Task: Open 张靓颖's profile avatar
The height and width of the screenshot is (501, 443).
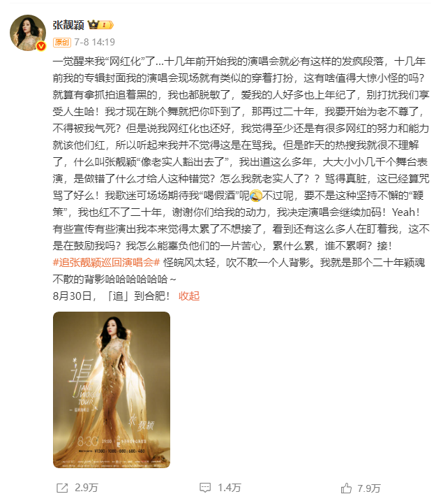Action: [x=28, y=33]
